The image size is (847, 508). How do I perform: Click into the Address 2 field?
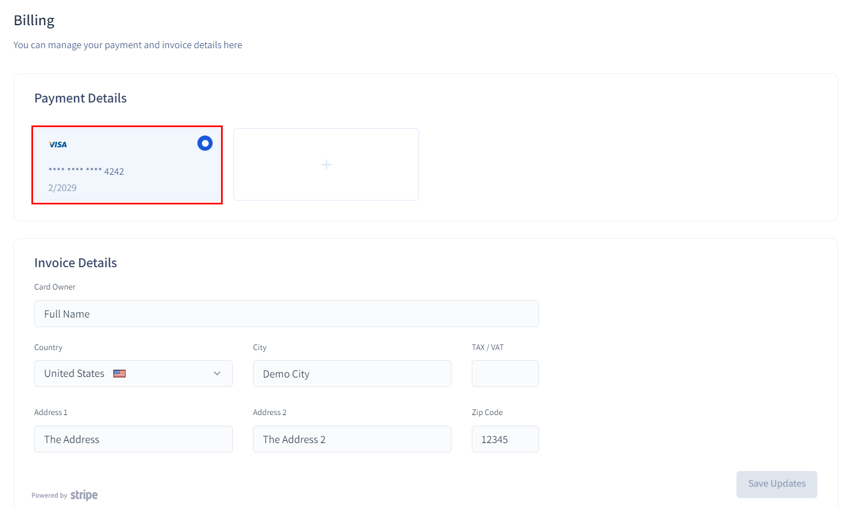[352, 439]
